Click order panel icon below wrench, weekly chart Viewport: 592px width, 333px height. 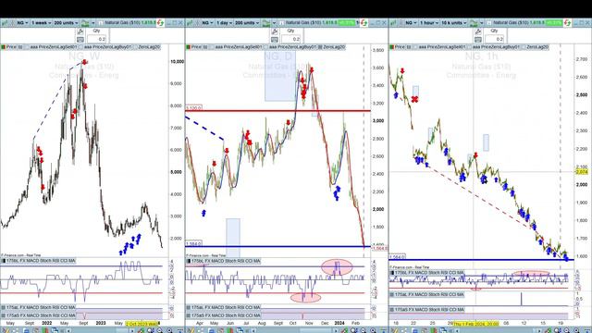(x=80, y=39)
